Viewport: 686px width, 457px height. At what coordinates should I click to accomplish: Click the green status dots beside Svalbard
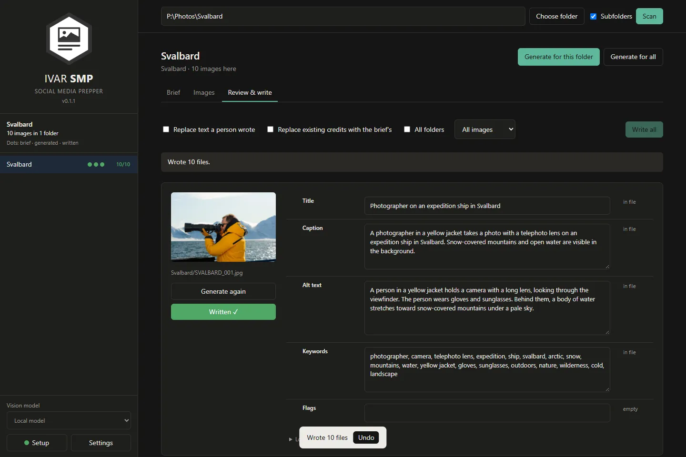[96, 165]
